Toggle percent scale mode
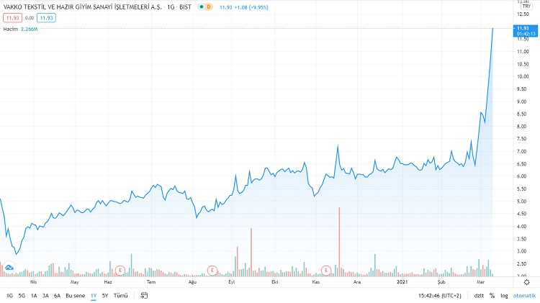The width and height of the screenshot is (540, 303). pos(492,296)
